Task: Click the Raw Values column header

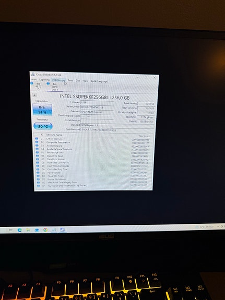Action: (144, 136)
